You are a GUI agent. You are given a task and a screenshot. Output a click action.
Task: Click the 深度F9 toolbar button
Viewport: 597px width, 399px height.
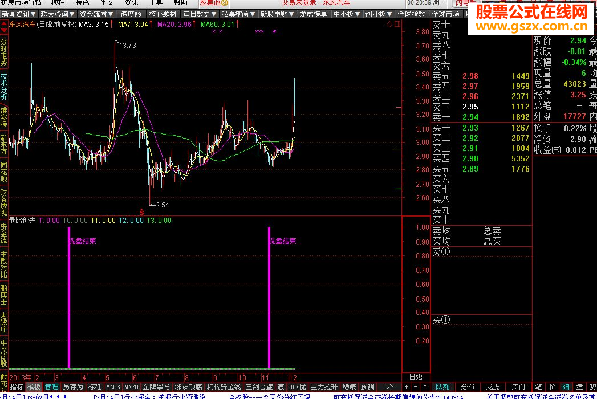(x=131, y=14)
